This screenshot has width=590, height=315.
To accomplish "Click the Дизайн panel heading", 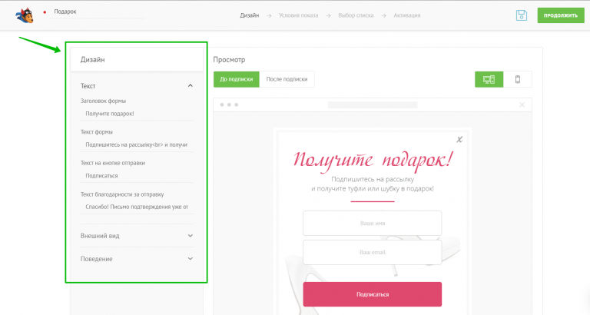I will (92, 59).
